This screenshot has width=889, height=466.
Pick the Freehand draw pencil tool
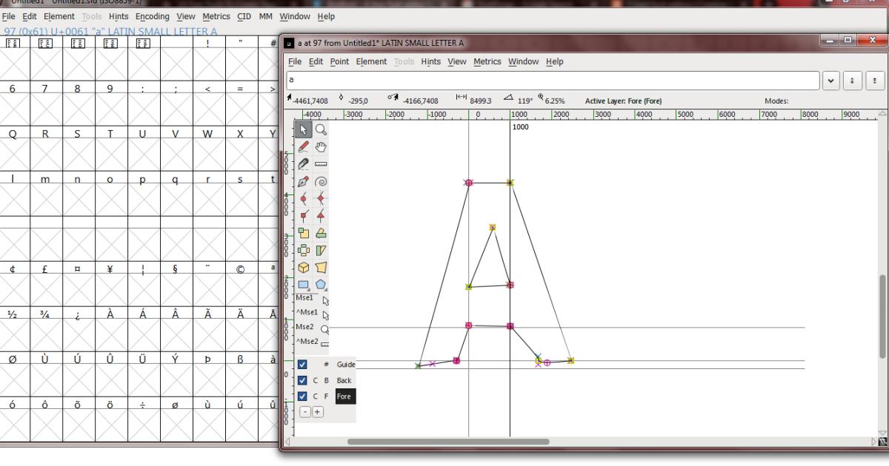(303, 147)
